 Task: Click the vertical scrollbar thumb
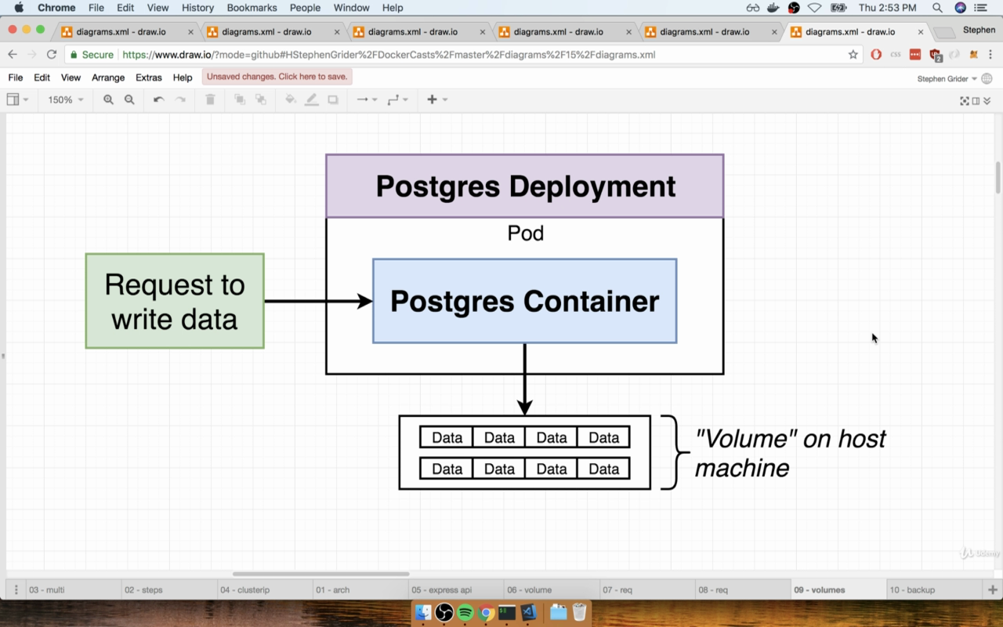pyautogui.click(x=998, y=177)
